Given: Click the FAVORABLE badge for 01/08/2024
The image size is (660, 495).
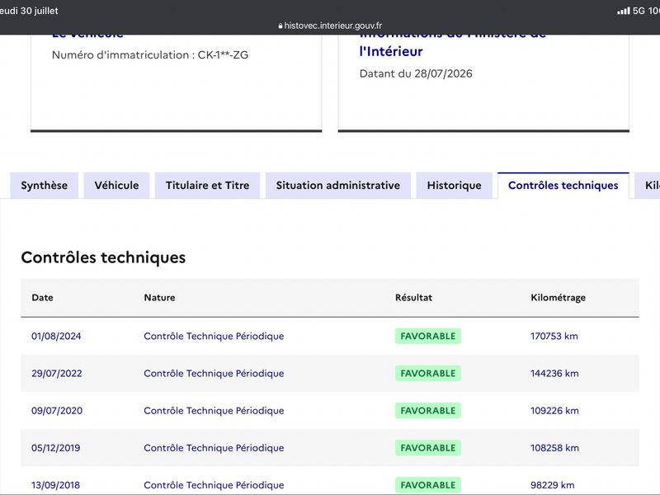Looking at the screenshot, I should click(428, 336).
